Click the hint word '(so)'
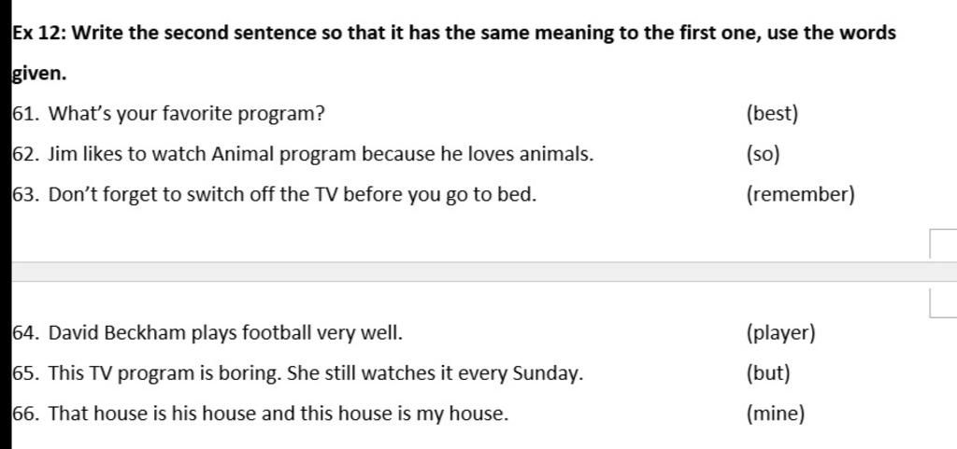 763,155
